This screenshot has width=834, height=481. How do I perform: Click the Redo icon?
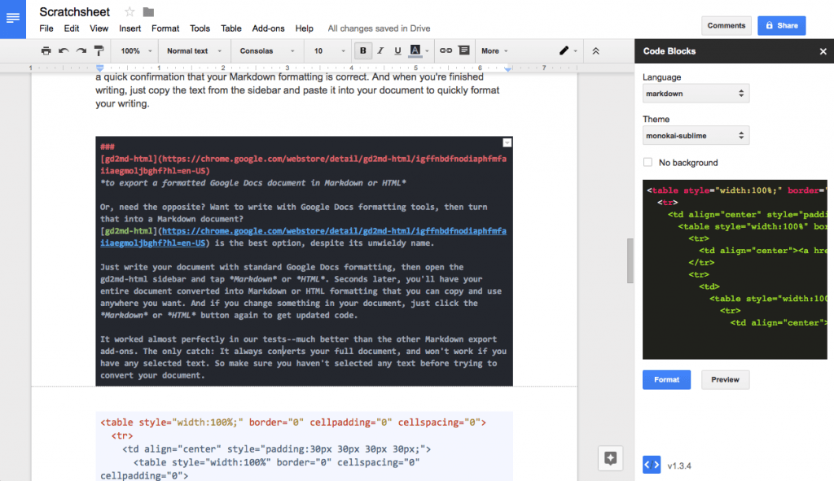click(82, 50)
